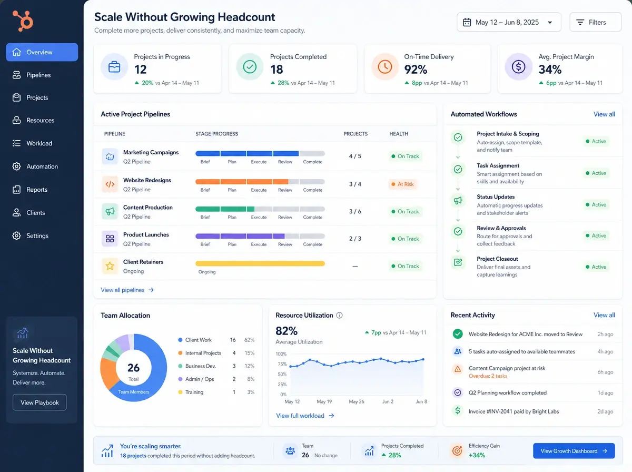
Task: Click the briefcase icon for Projects in Progress
Action: point(114,67)
